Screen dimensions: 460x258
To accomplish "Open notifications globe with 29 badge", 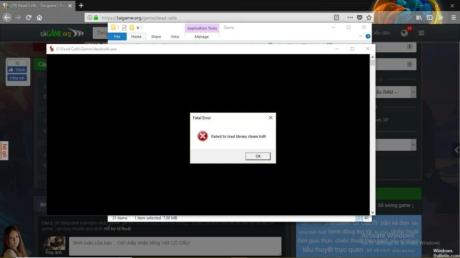I will pos(405,33).
